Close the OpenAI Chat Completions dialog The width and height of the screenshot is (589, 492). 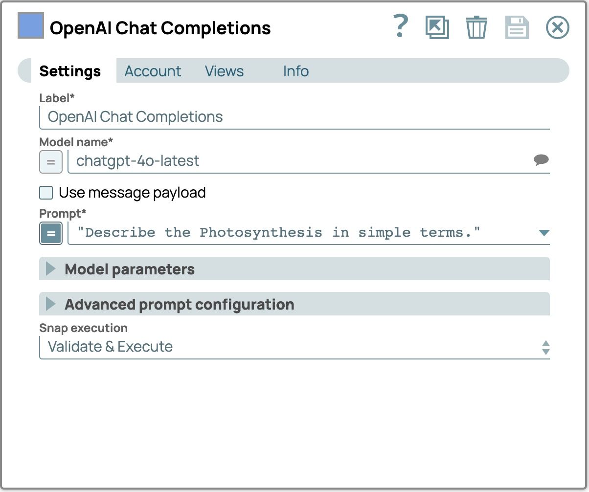(557, 27)
